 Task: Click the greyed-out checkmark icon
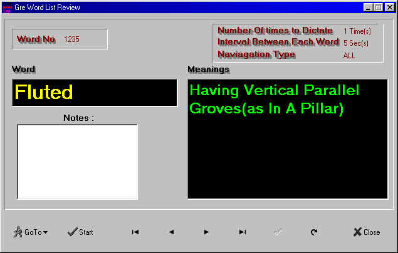tap(278, 232)
